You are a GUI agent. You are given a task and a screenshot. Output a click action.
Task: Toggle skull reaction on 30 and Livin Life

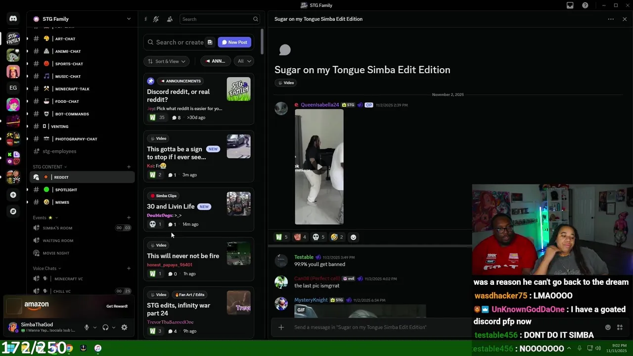pyautogui.click(x=155, y=224)
